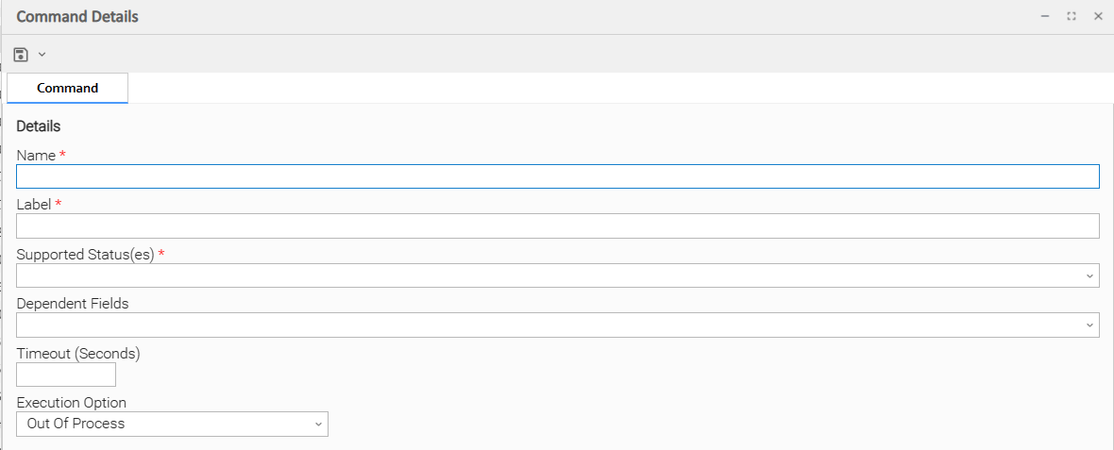Select the Out Of Process option box
The width and height of the screenshot is (1114, 450).
[x=160, y=424]
